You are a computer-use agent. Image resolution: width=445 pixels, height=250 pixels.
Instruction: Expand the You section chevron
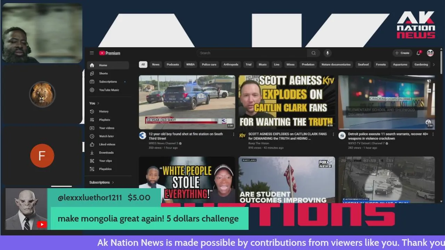(98, 103)
